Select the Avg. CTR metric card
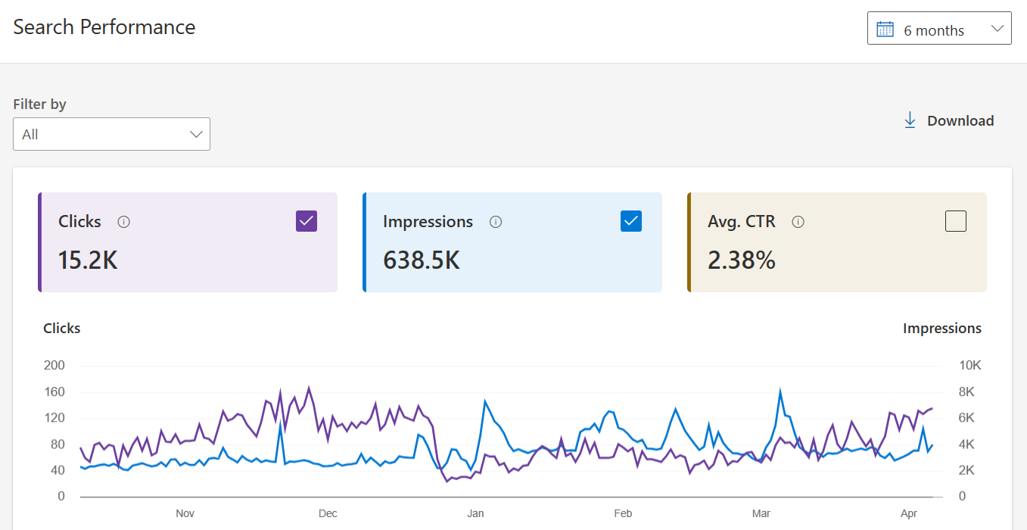Image resolution: width=1027 pixels, height=530 pixels. point(837,242)
